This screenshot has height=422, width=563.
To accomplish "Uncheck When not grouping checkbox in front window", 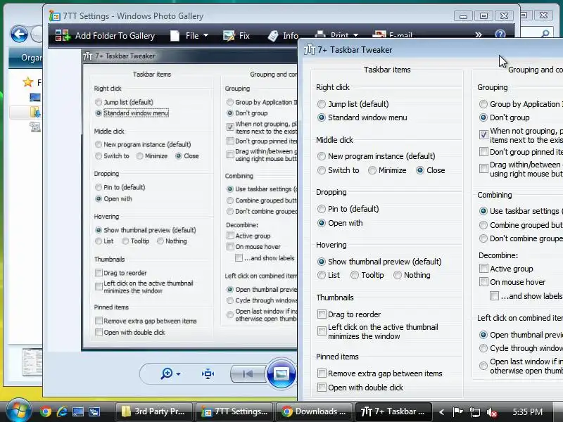I will [x=483, y=134].
